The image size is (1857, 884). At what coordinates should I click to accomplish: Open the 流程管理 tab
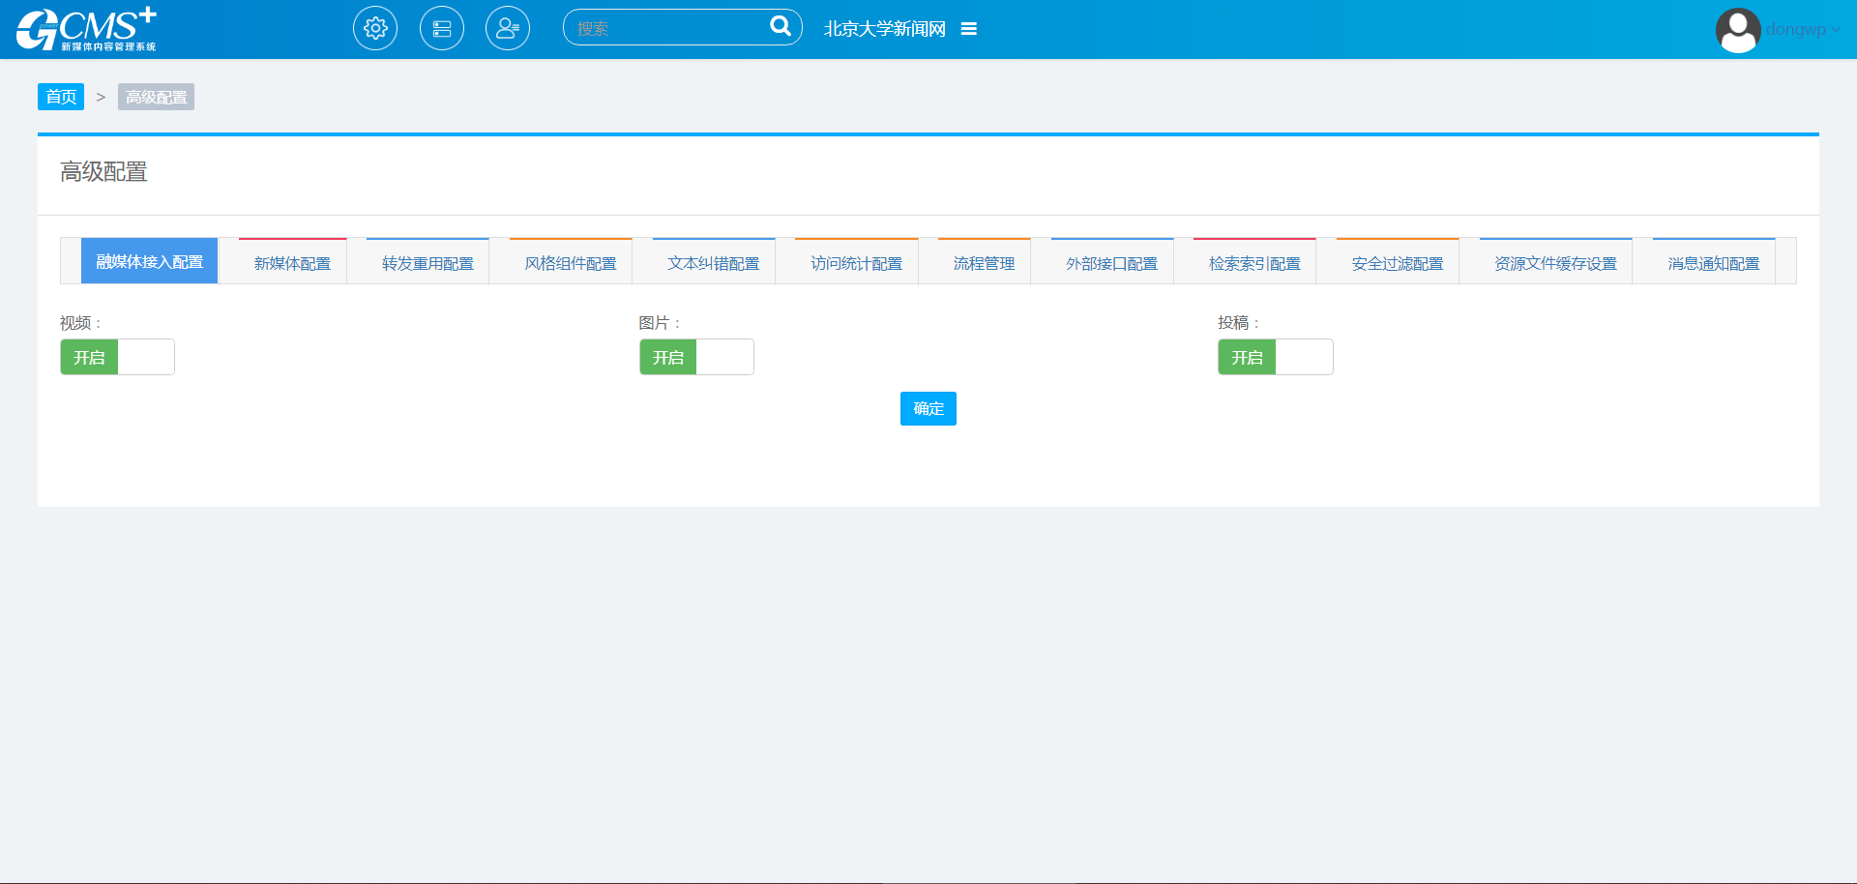984,263
